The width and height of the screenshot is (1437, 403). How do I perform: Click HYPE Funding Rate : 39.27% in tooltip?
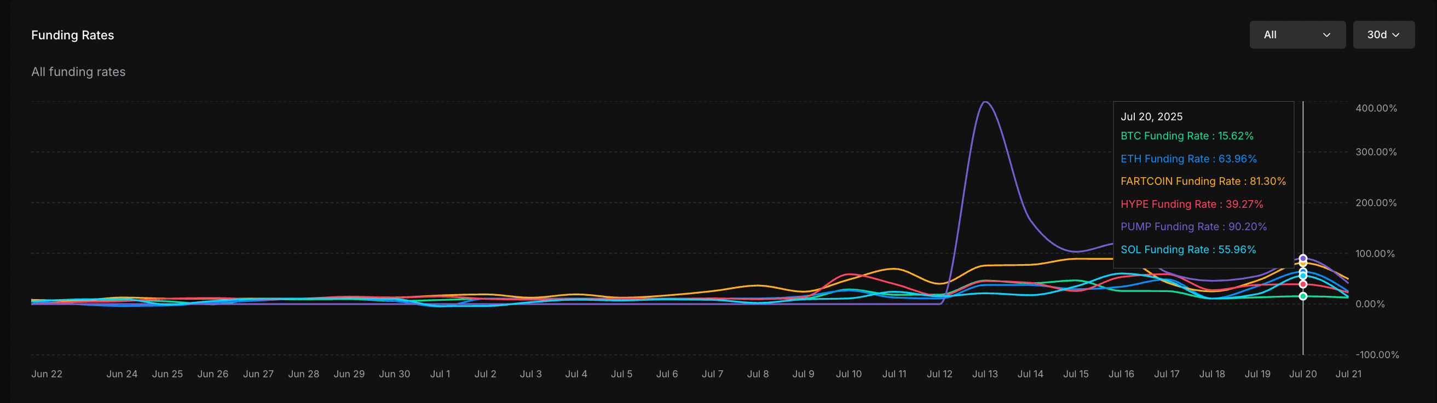[1192, 204]
